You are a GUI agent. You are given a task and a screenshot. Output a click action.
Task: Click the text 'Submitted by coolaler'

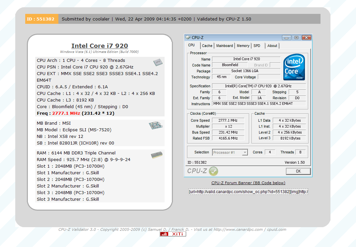[x=86, y=19]
